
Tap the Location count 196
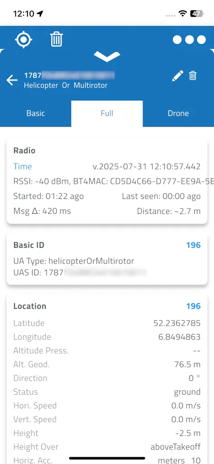tap(193, 306)
